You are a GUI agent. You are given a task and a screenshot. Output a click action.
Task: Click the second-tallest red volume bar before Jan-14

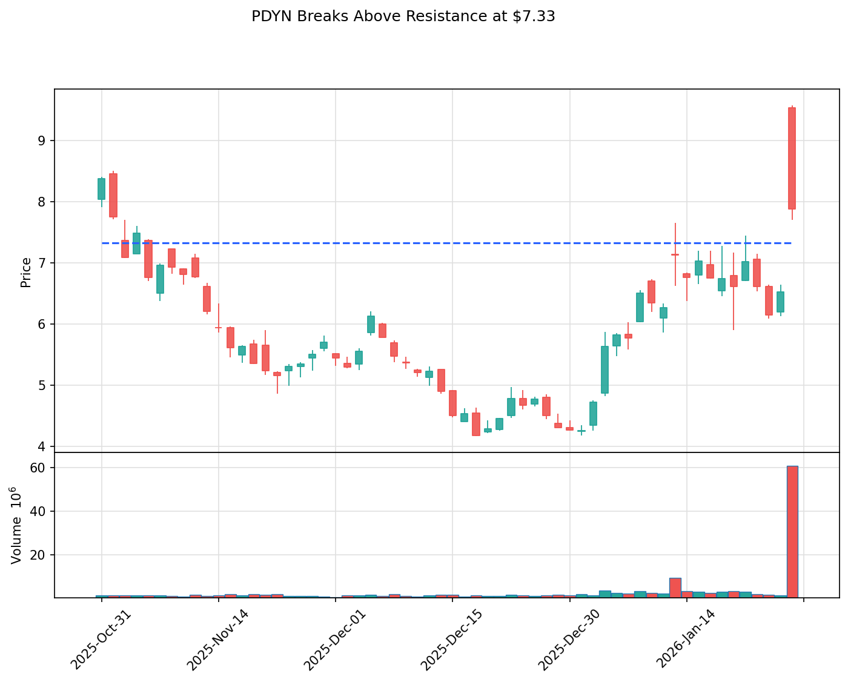coord(675,588)
